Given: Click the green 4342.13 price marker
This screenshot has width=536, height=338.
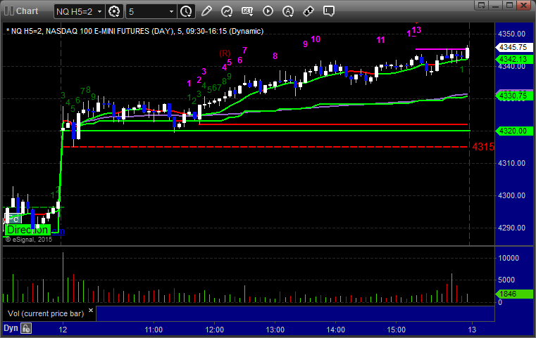Looking at the screenshot, I should pos(513,59).
